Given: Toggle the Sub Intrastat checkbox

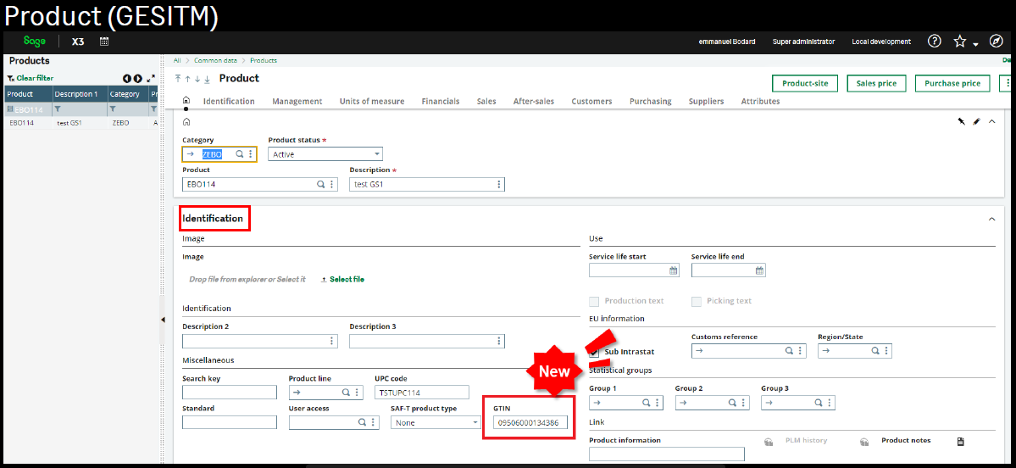Looking at the screenshot, I should (x=593, y=352).
